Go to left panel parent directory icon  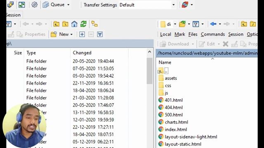[x=56, y=24]
